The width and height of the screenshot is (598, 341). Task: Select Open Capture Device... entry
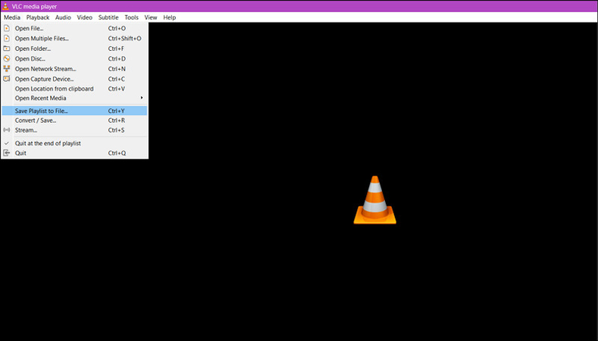click(x=74, y=79)
